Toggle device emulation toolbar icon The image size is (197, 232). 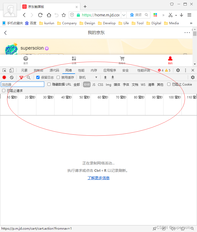pyautogui.click(x=11, y=70)
